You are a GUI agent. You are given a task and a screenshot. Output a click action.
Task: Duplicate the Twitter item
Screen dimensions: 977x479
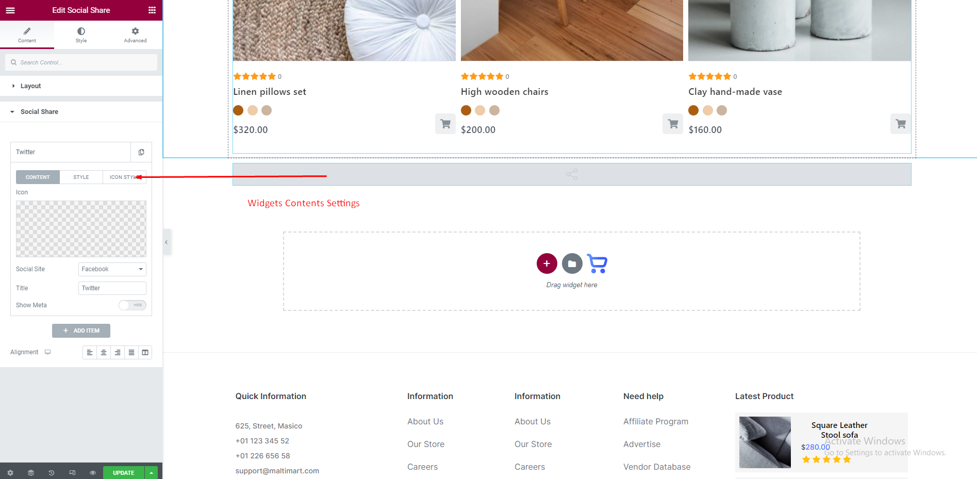point(141,152)
